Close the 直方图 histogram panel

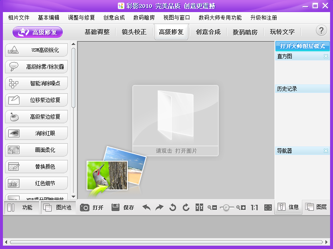[326, 56]
